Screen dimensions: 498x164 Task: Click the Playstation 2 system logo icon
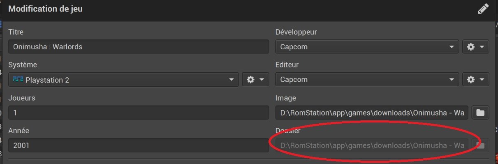point(18,79)
